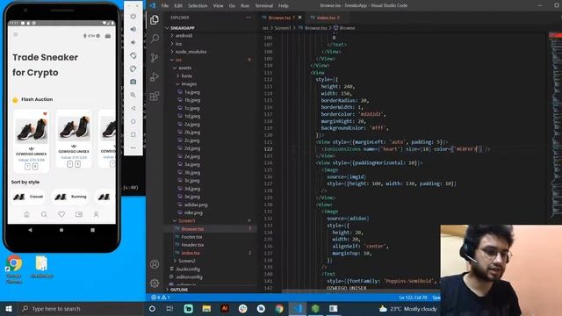562x316 pixels.
Task: Select 1a.jpeg image file
Action: coord(192,92)
